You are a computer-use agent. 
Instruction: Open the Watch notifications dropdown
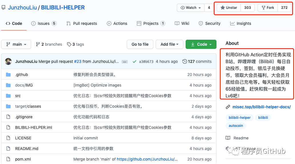190,8
